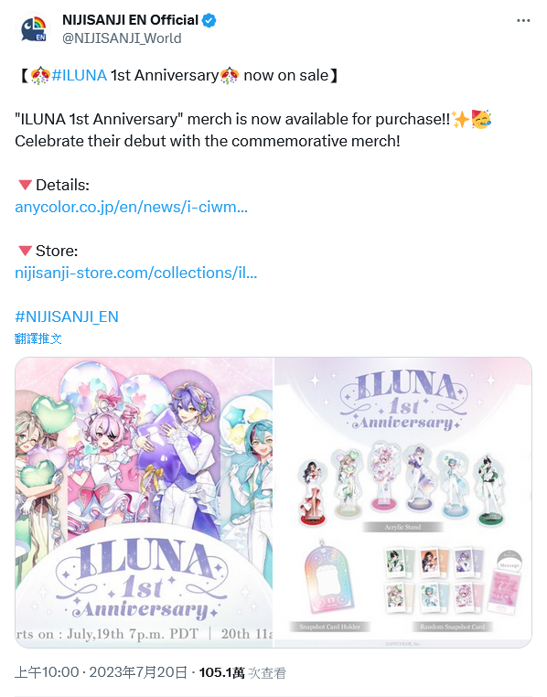Click the sparkles emoji after purchase!!
547x697 pixels.
click(460, 119)
